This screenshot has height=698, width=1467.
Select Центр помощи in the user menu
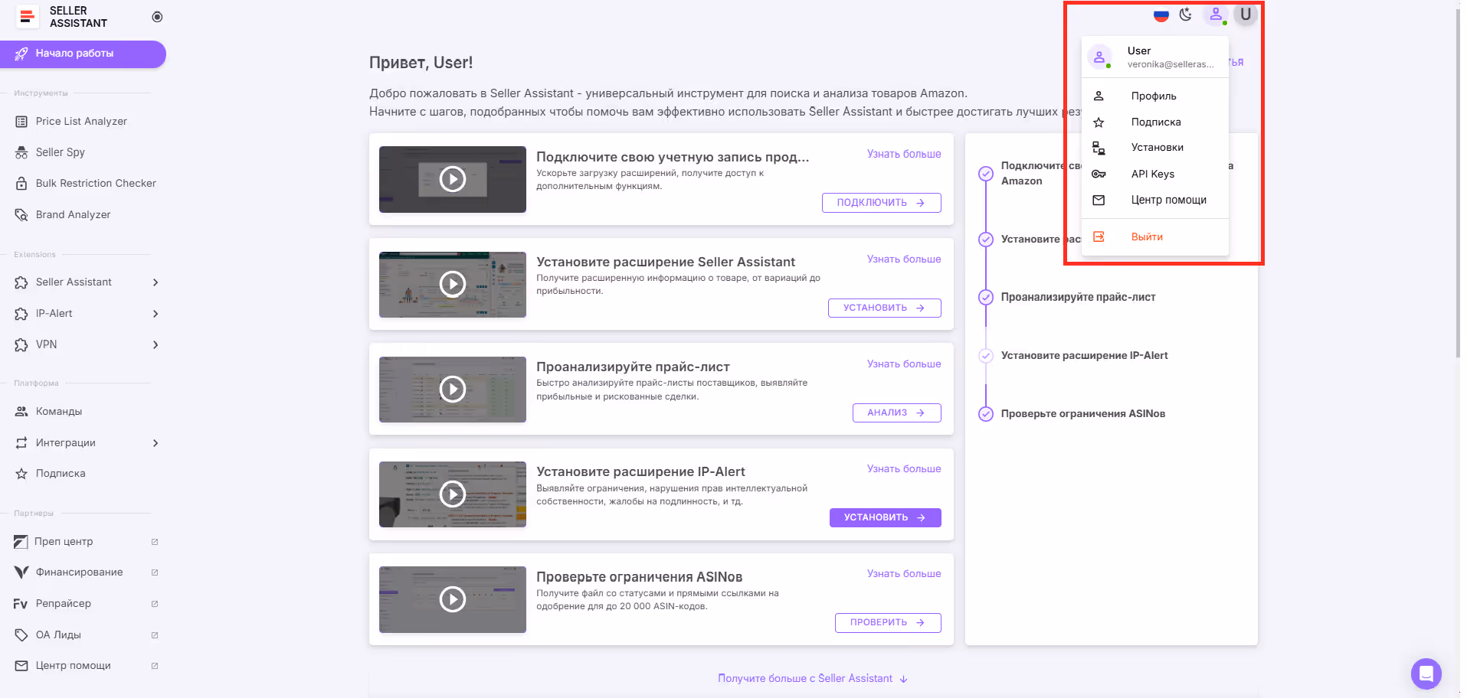point(1155,201)
